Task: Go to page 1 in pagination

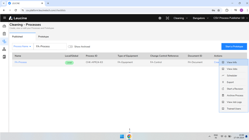Action: pyautogui.click(x=130, y=130)
